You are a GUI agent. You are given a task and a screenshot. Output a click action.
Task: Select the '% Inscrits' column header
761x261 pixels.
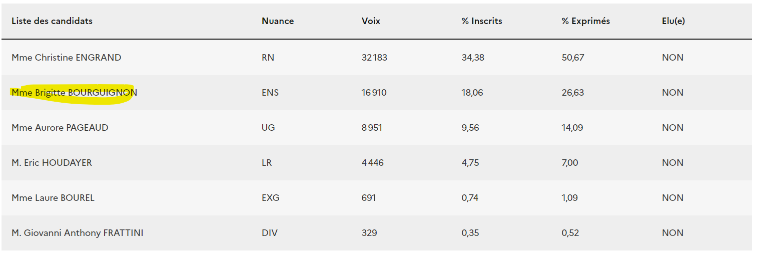tap(482, 21)
